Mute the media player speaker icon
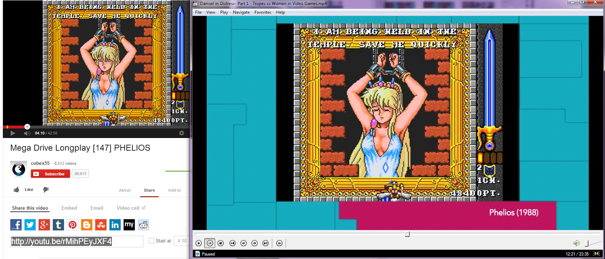Image resolution: width=605 pixels, height=259 pixels. (576, 243)
